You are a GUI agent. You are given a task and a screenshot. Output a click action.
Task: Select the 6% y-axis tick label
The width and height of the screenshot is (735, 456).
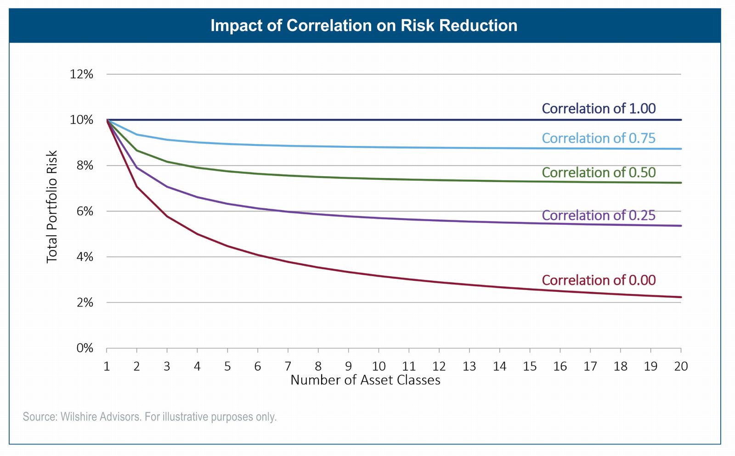tap(85, 211)
